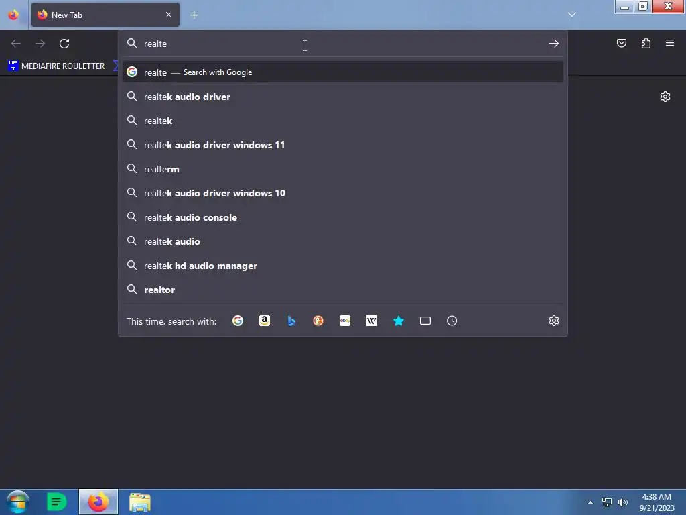Viewport: 686px width, 515px height.
Task: Open the green notes app in taskbar
Action: pyautogui.click(x=56, y=502)
